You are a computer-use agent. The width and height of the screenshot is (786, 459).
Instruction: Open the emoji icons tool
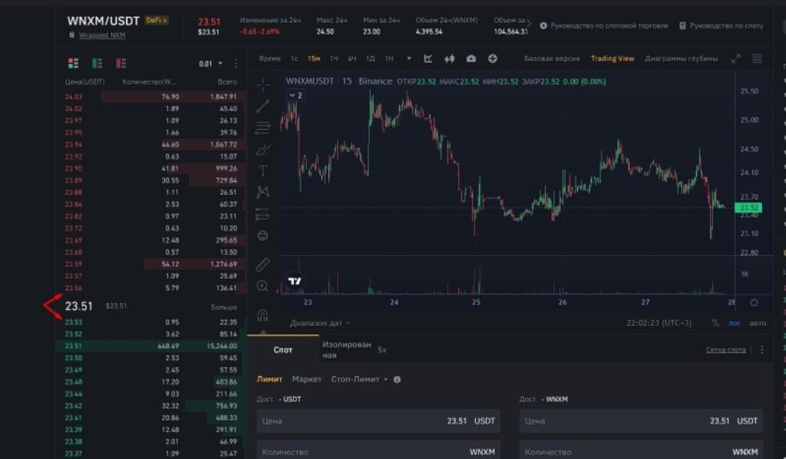[263, 236]
